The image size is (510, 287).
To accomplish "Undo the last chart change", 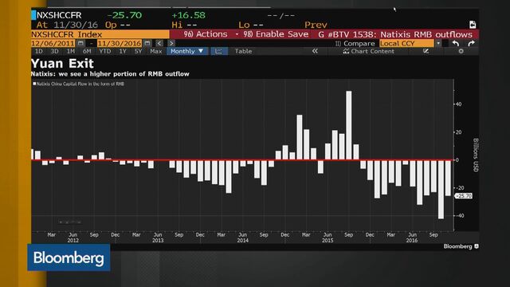I will click(x=456, y=43).
